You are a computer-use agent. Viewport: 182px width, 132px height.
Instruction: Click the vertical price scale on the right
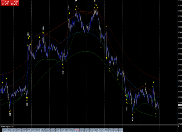coord(180,62)
